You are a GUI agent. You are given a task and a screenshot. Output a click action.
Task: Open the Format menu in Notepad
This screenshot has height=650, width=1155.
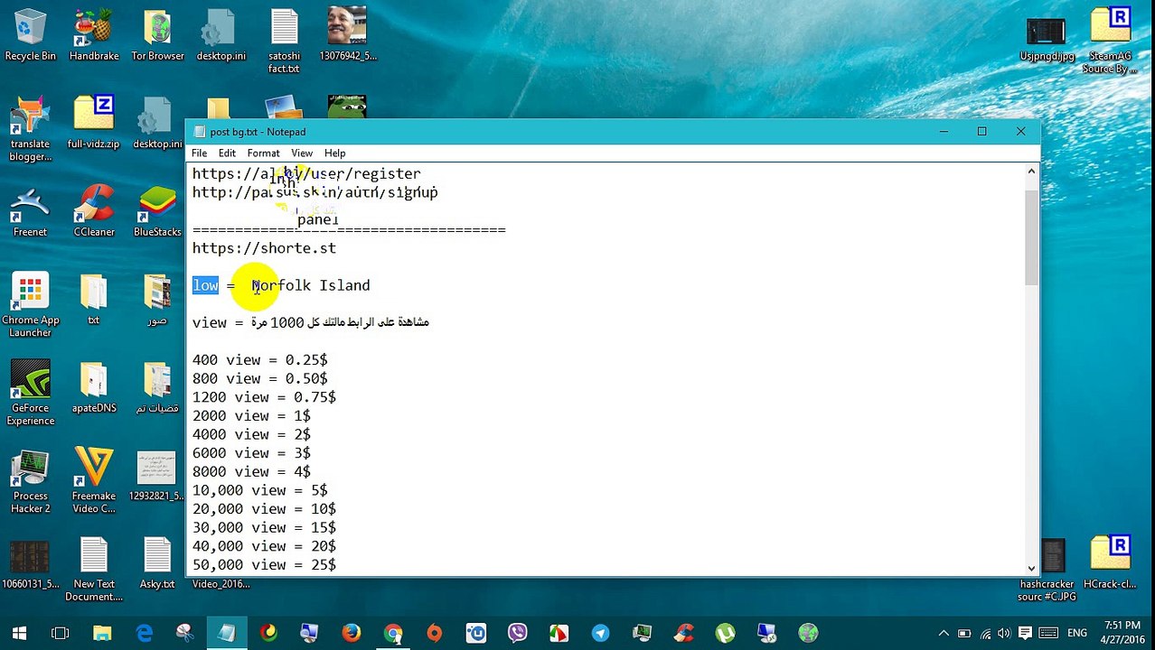tap(263, 153)
